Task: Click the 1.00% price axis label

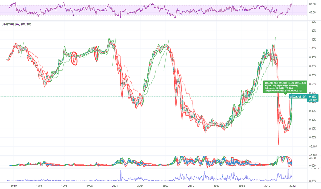Action: (312, 48)
